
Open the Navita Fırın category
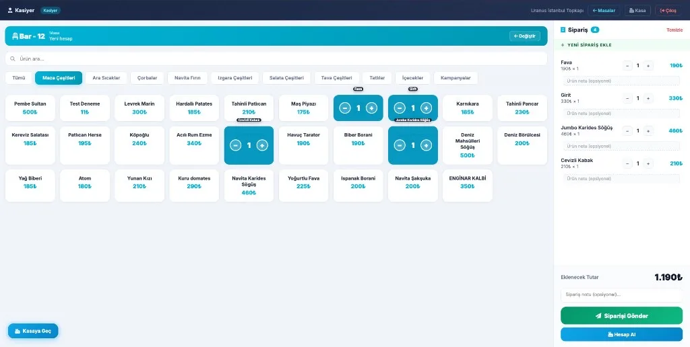click(x=187, y=78)
